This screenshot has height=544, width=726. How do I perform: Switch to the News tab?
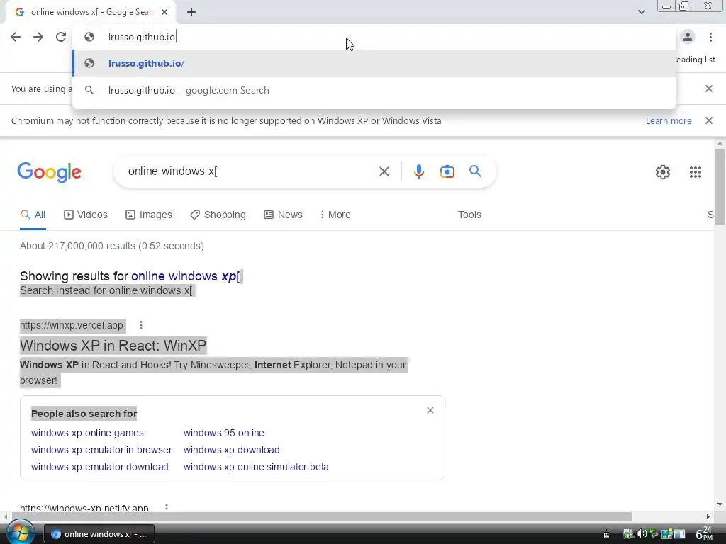pyautogui.click(x=283, y=215)
